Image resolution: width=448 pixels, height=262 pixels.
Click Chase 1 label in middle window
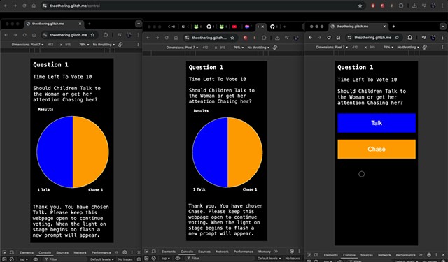pyautogui.click(x=250, y=189)
